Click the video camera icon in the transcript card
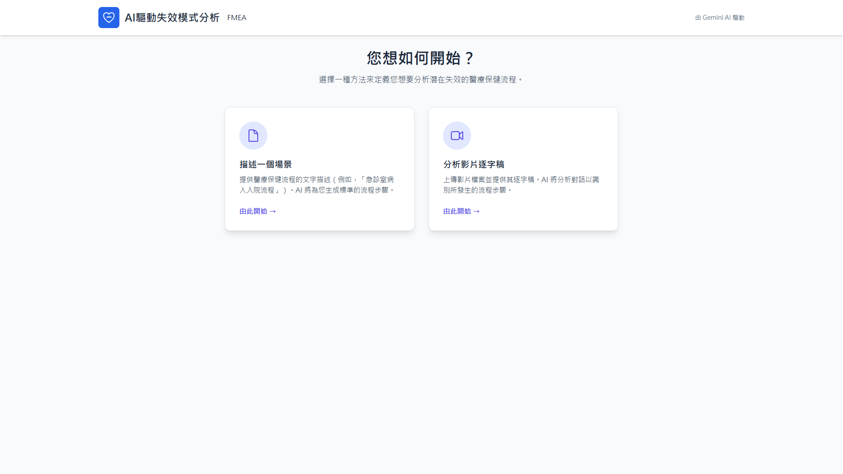The height and width of the screenshot is (474, 843). tap(457, 136)
